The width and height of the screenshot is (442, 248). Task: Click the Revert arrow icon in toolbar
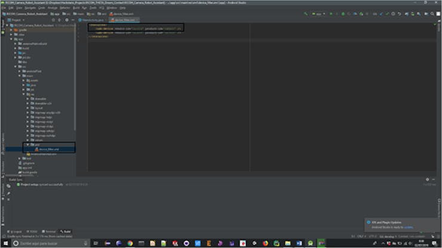[399, 14]
